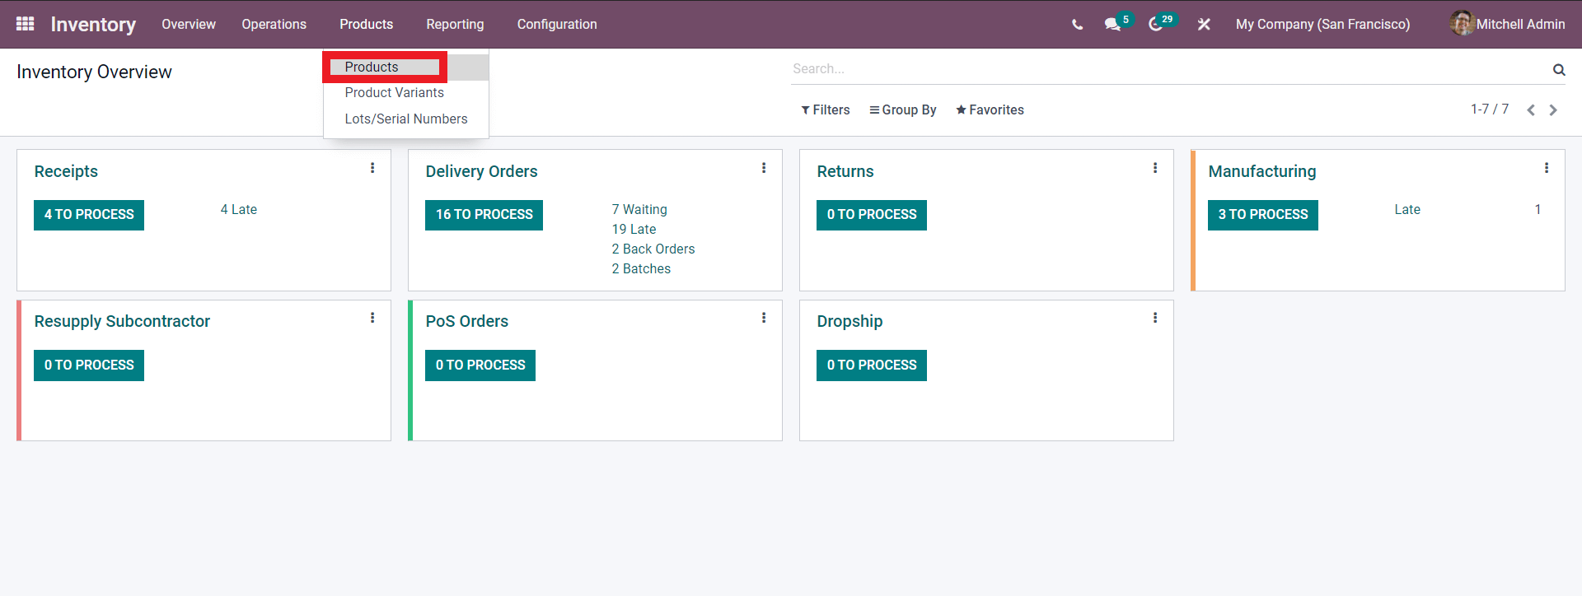This screenshot has width=1582, height=596.
Task: Select Products in the dropdown
Action: pos(406,68)
